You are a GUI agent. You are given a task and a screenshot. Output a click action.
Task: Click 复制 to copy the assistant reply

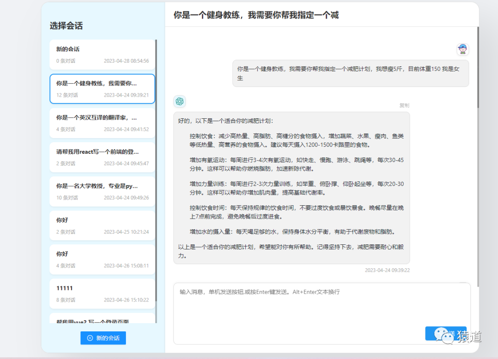404,105
